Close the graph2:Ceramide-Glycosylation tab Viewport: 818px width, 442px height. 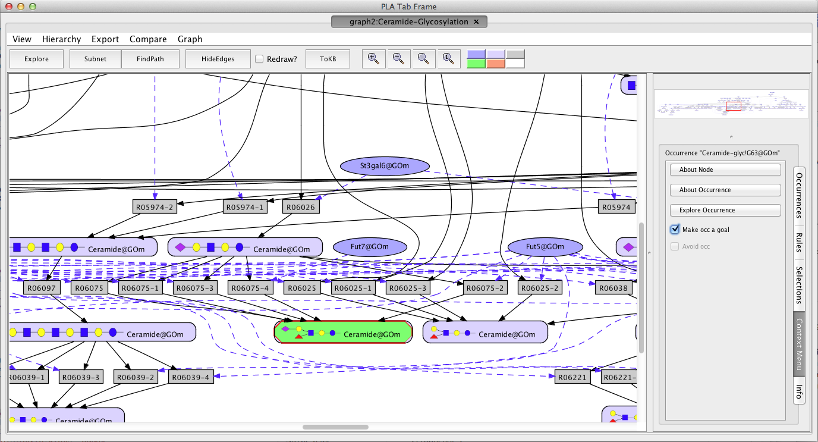[476, 22]
